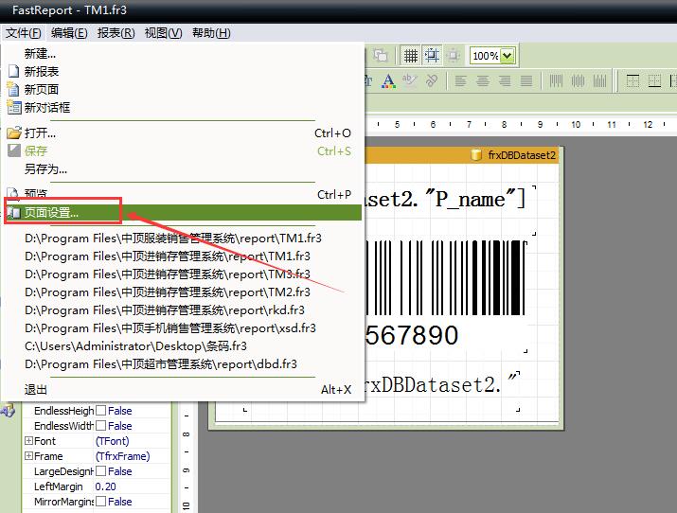Image resolution: width=677 pixels, height=513 pixels.
Task: Open the 文件(F) menu
Action: (x=24, y=33)
